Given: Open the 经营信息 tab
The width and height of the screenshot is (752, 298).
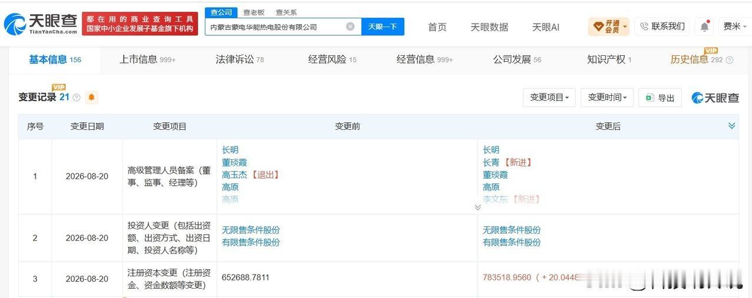Looking at the screenshot, I should pos(425,59).
